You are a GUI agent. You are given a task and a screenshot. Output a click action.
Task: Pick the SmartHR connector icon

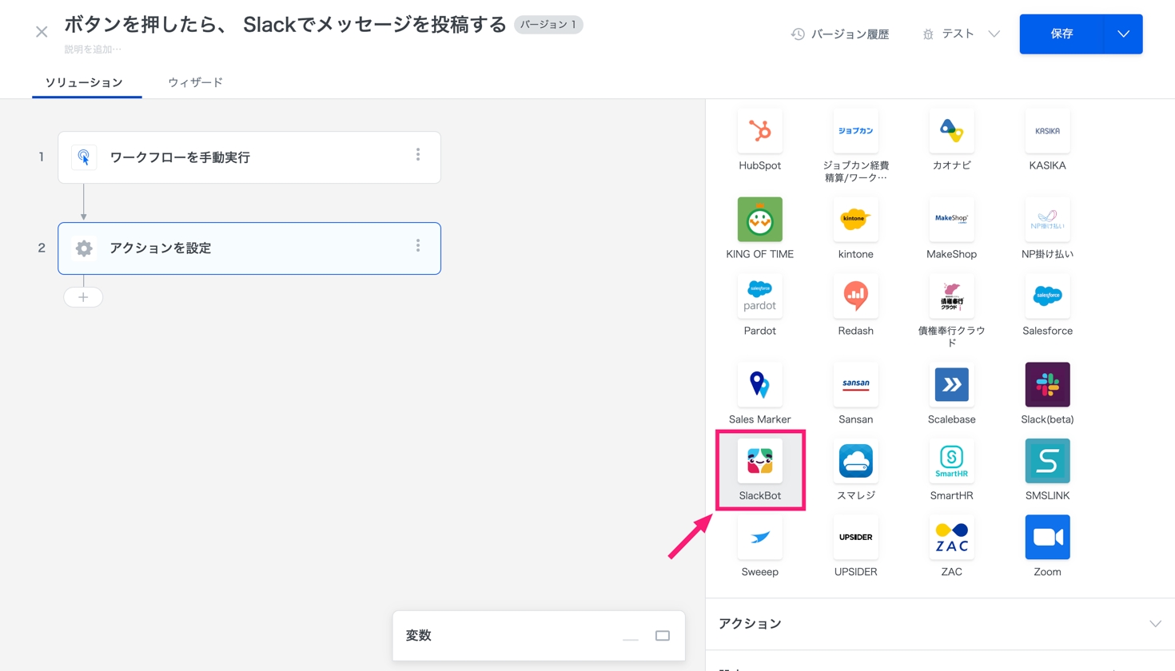(x=951, y=462)
